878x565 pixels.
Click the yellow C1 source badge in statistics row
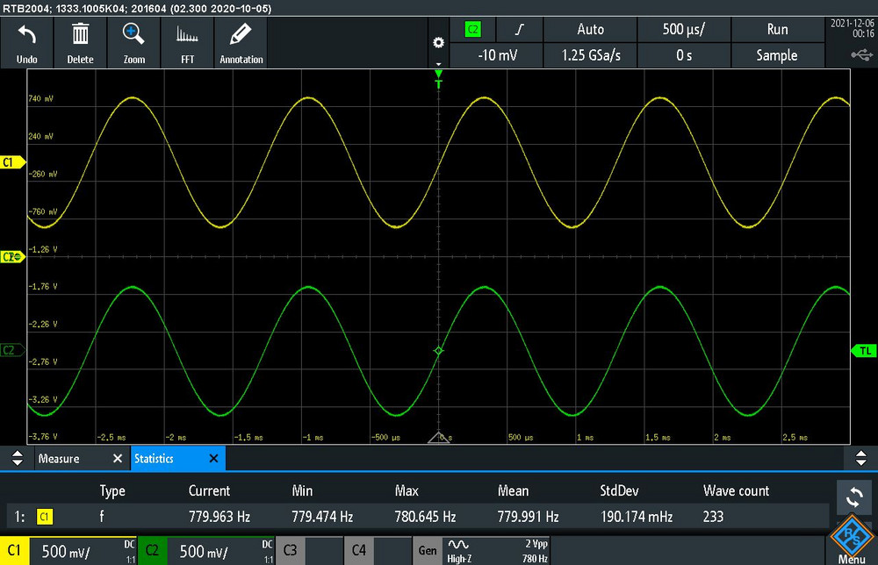point(45,517)
